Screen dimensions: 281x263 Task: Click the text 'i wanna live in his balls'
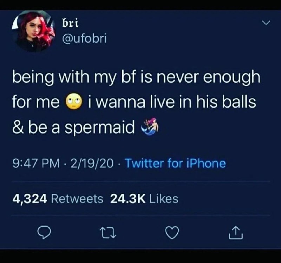[172, 102]
